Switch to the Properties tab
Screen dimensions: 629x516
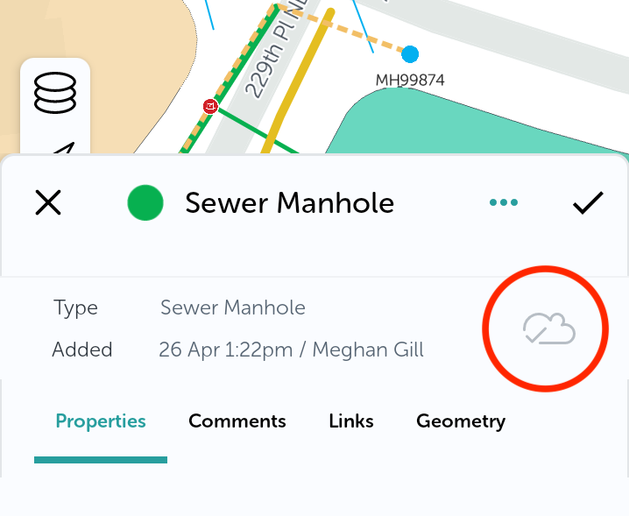point(101,421)
